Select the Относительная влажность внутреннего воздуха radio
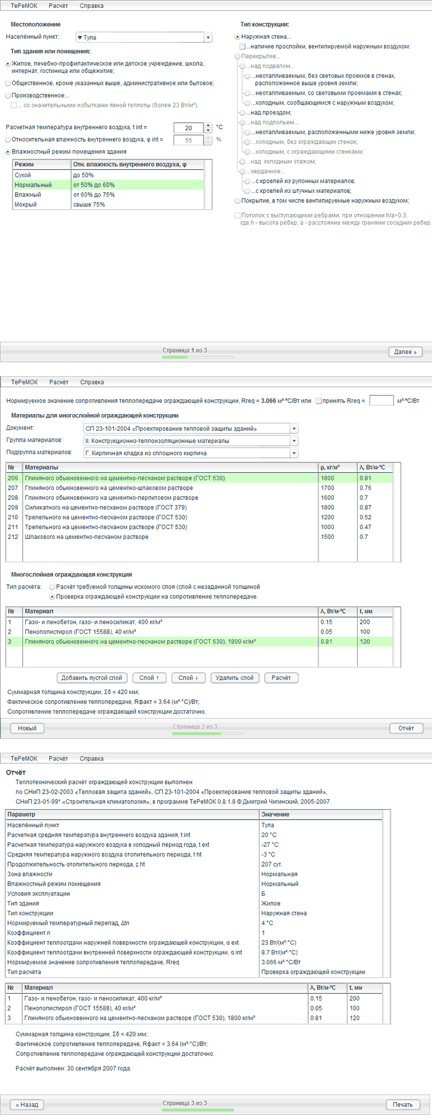 tap(7, 140)
